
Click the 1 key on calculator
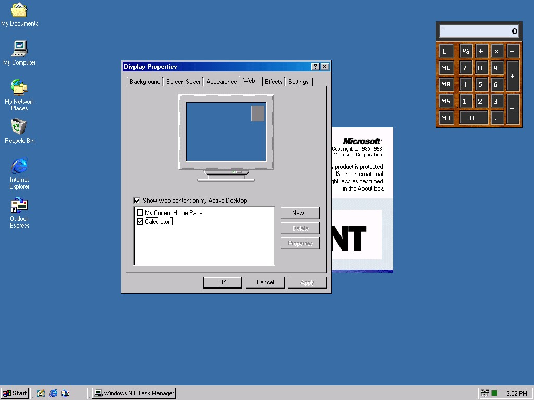[x=465, y=101]
